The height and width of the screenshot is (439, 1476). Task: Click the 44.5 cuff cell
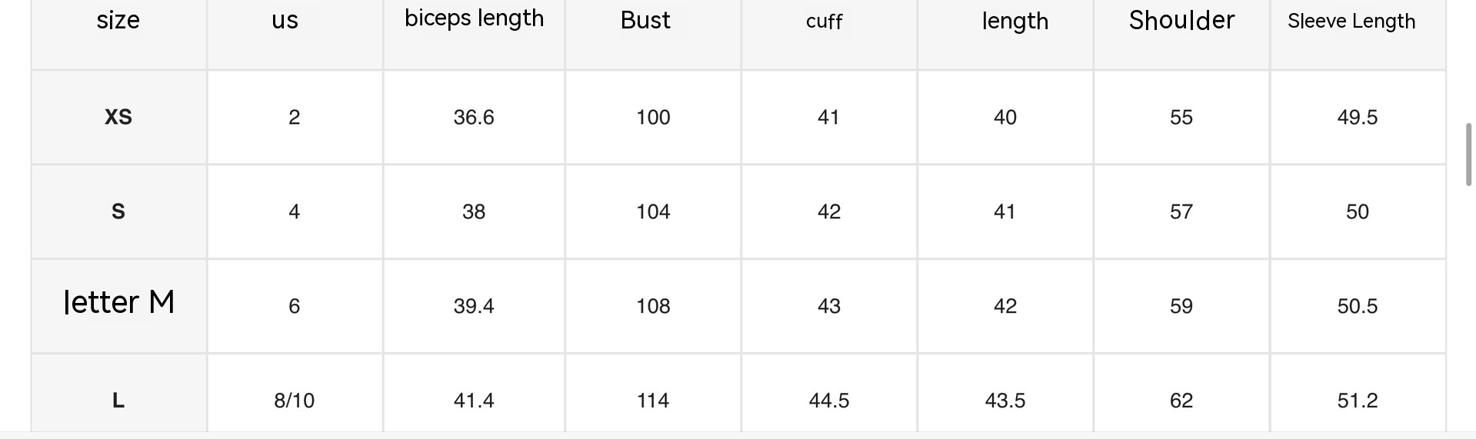coord(829,401)
